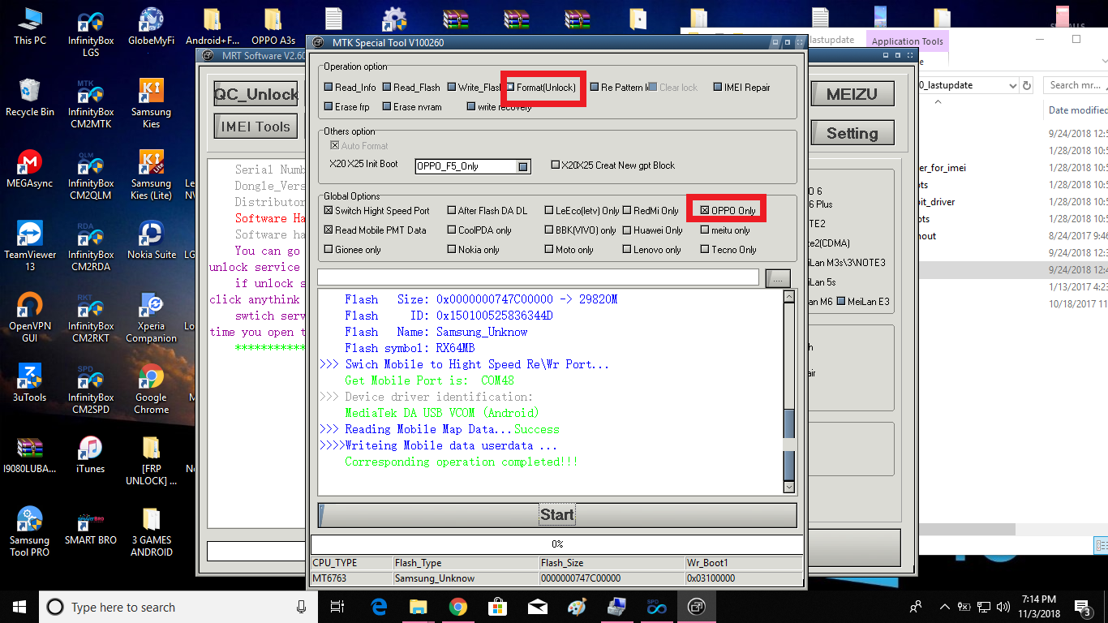Click the file browse (...) button
Viewport: 1108px width, 623px height.
click(778, 277)
